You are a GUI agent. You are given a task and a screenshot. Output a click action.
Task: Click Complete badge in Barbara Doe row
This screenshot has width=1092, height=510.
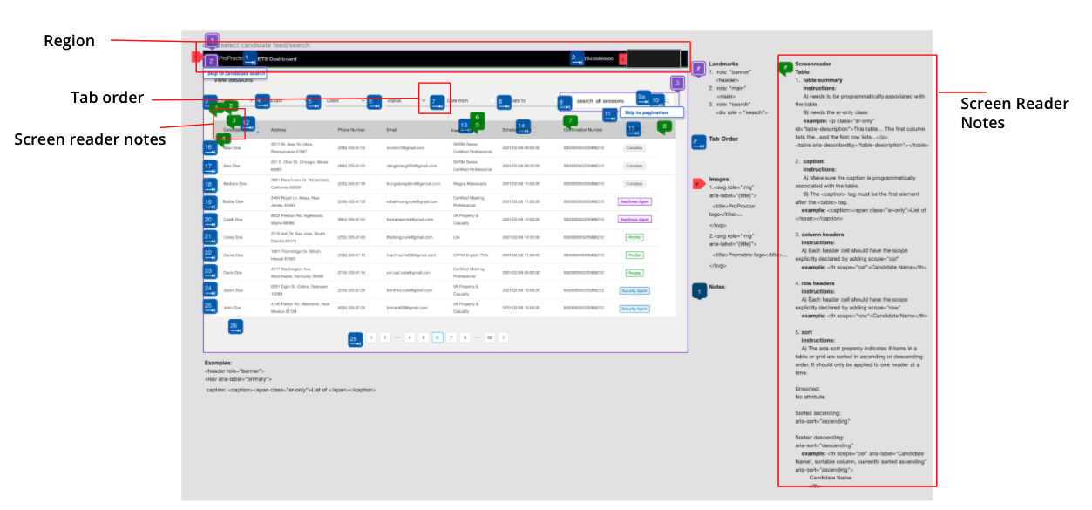click(x=634, y=183)
